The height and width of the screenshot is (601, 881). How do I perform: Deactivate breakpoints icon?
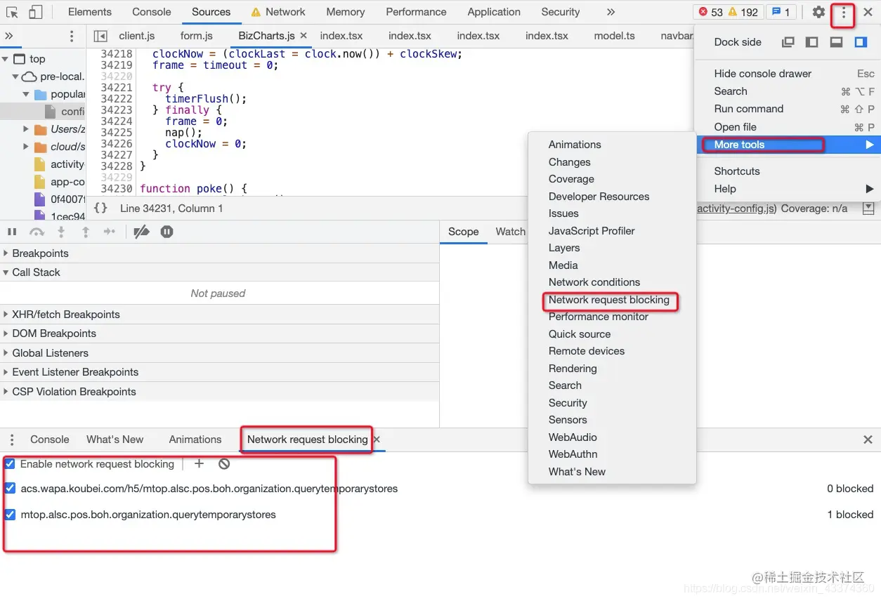(x=141, y=232)
